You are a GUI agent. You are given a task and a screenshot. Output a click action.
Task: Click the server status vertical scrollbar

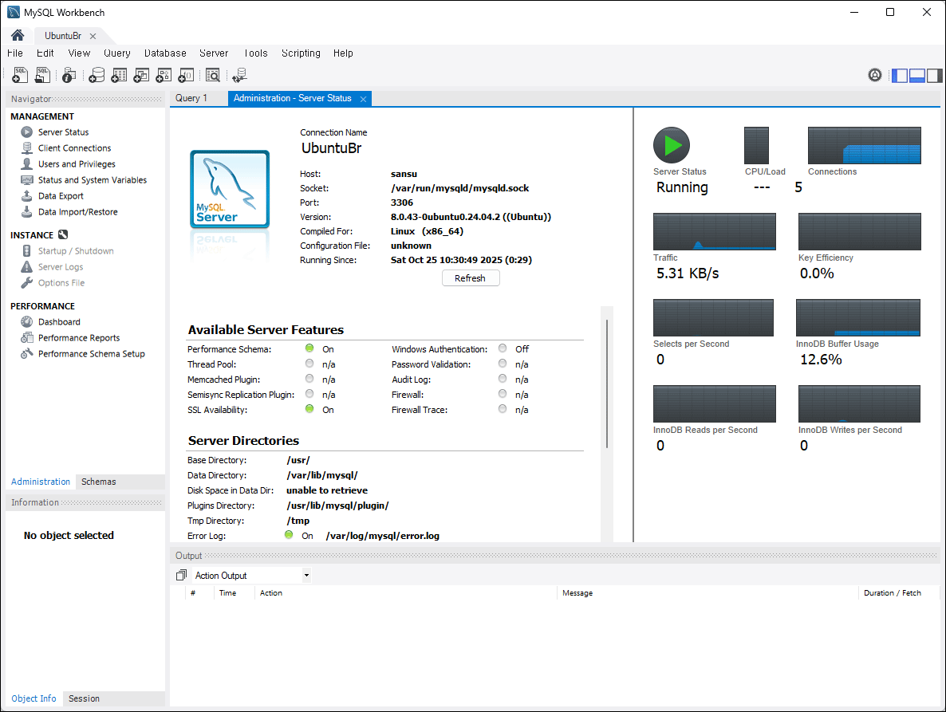point(607,384)
